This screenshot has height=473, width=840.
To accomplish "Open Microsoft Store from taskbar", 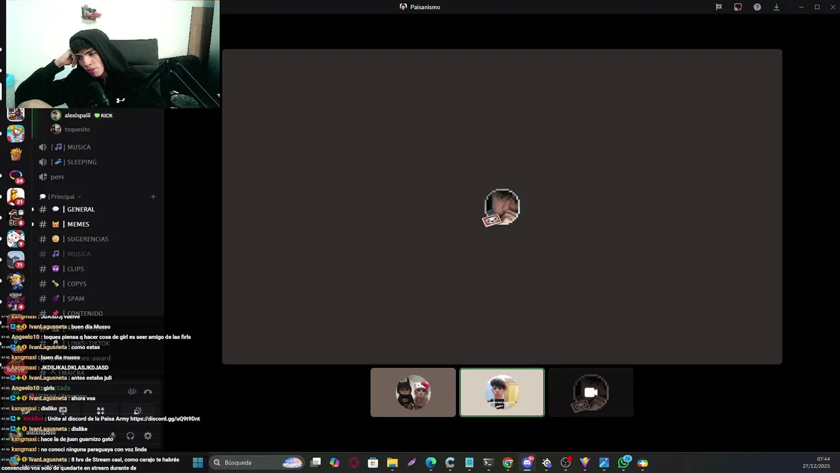I will click(373, 462).
